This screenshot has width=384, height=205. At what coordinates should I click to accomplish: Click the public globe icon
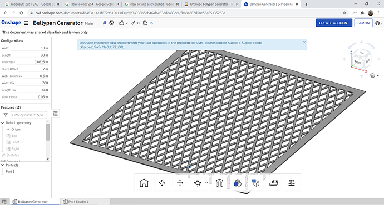click(111, 23)
